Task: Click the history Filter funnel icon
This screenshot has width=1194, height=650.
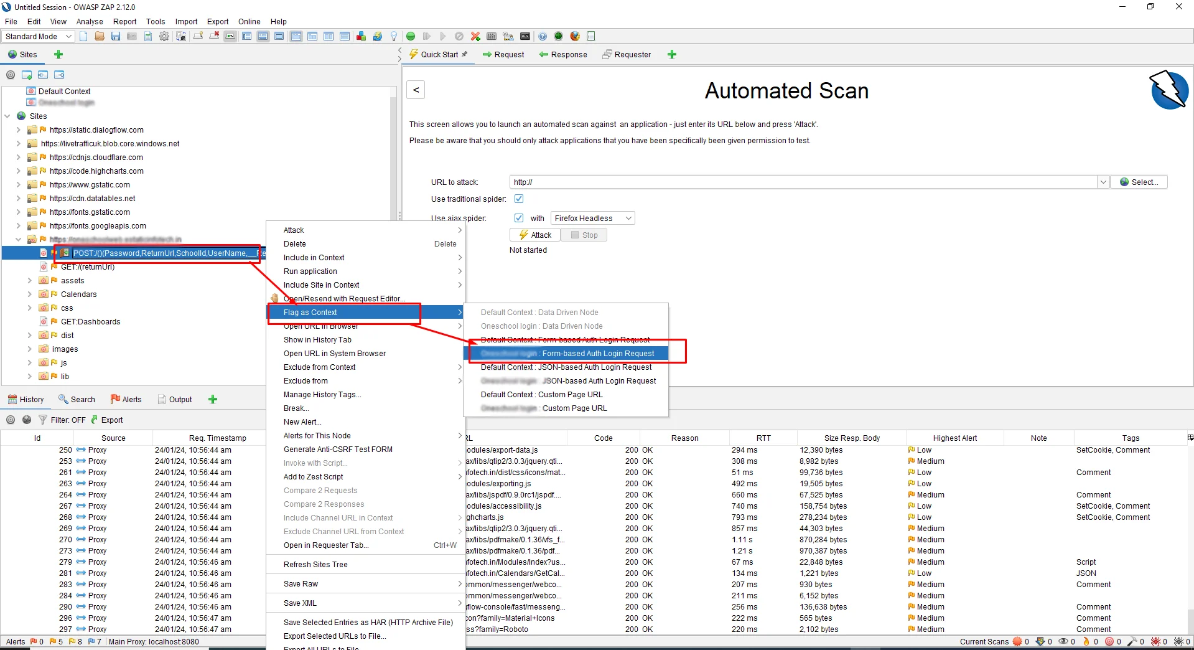Action: coord(43,420)
